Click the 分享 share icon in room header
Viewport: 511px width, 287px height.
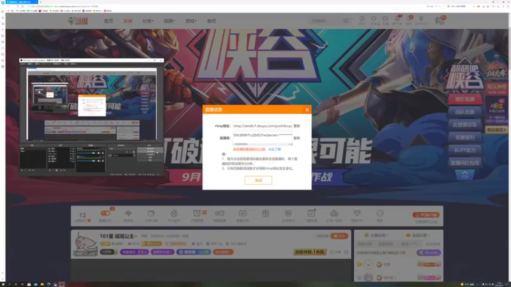[335, 252]
